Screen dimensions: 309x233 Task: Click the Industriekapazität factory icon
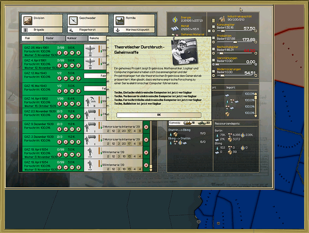pos(221,18)
